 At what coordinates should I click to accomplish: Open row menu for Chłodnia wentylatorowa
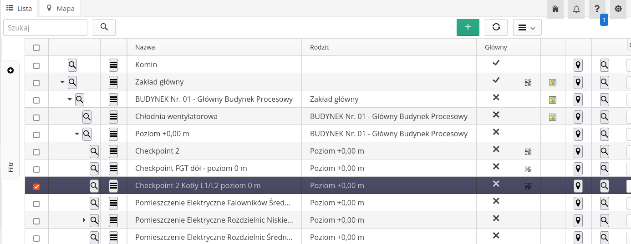[113, 117]
